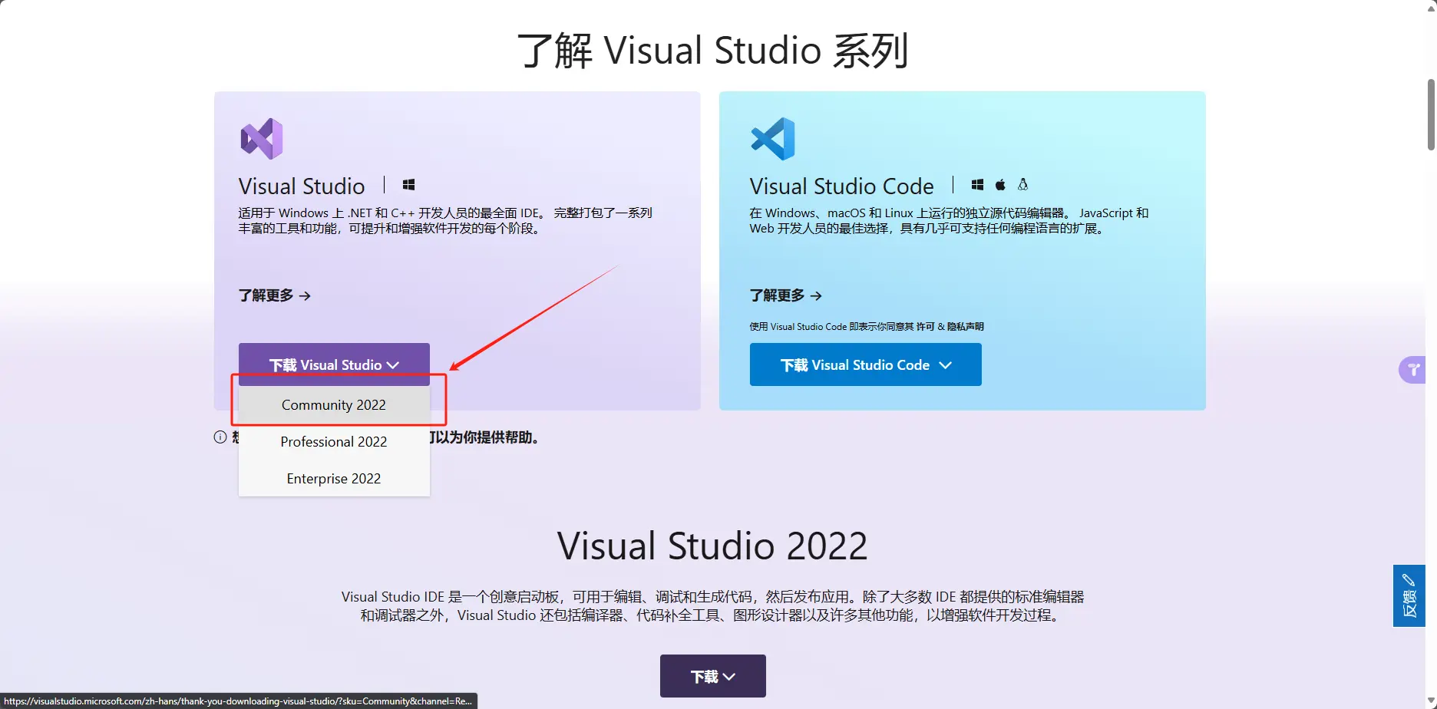The image size is (1437, 709).
Task: Click the page's vertical scrollbar thumb
Action: click(x=1431, y=115)
